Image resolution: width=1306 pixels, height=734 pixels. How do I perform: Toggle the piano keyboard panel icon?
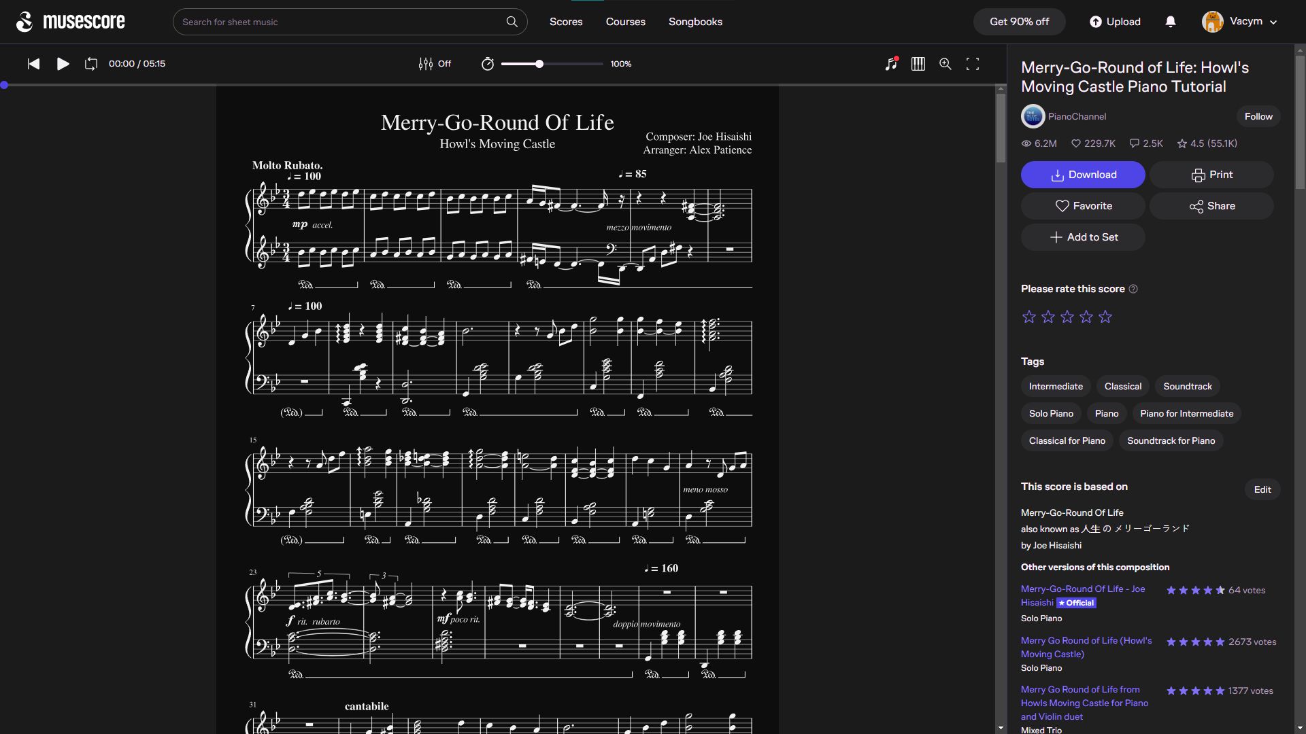click(918, 65)
